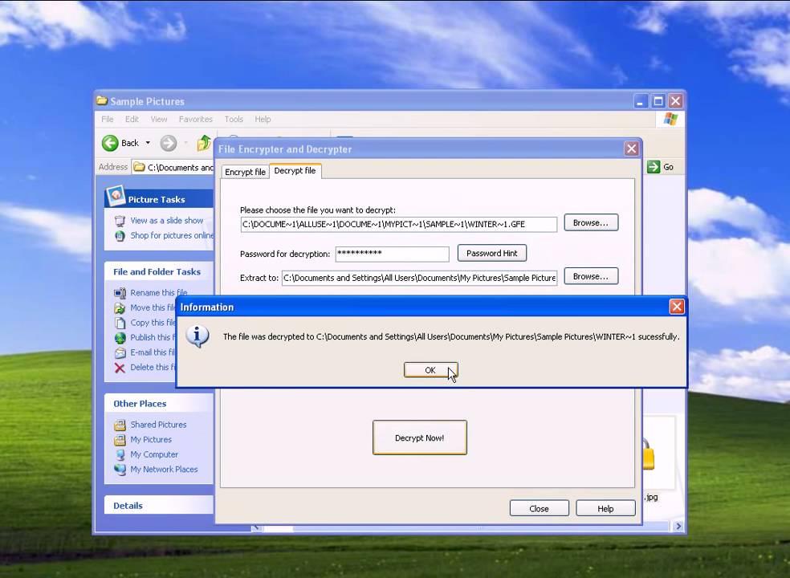The image size is (790, 578).
Task: Minimize the Sample Pictures window
Action: 641,101
